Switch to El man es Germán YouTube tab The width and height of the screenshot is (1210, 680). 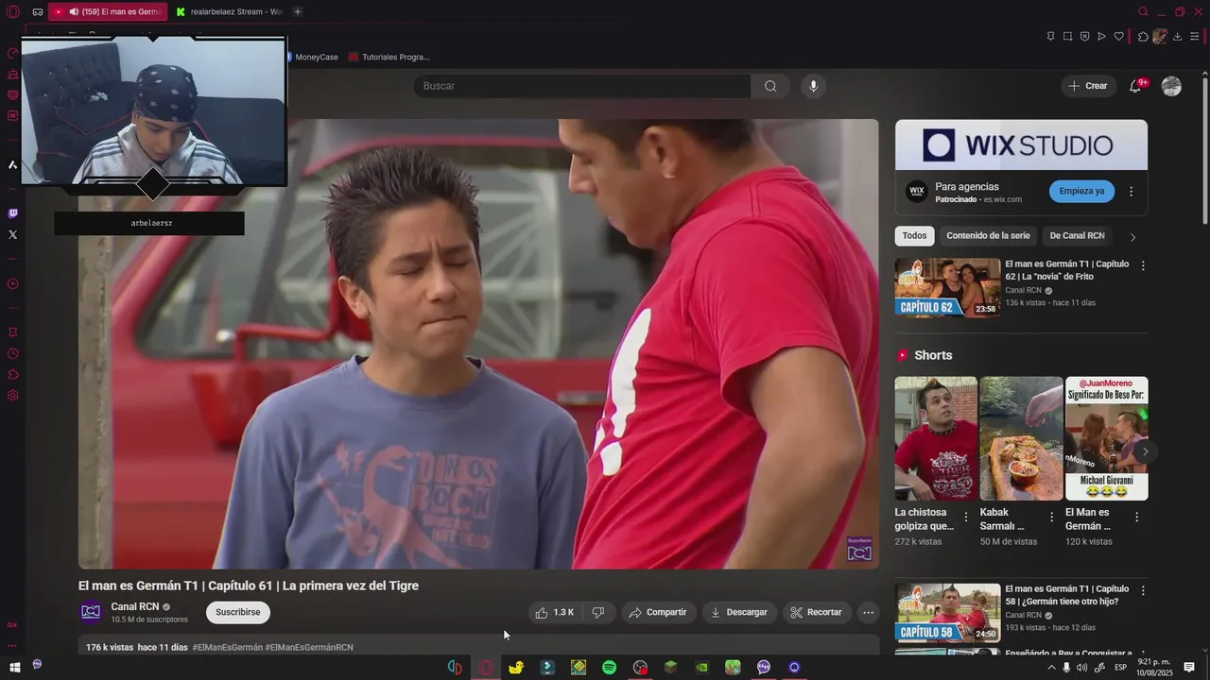(x=108, y=11)
